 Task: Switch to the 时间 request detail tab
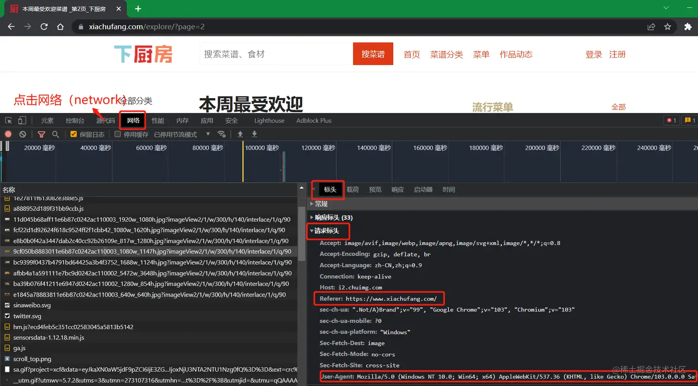pos(449,189)
